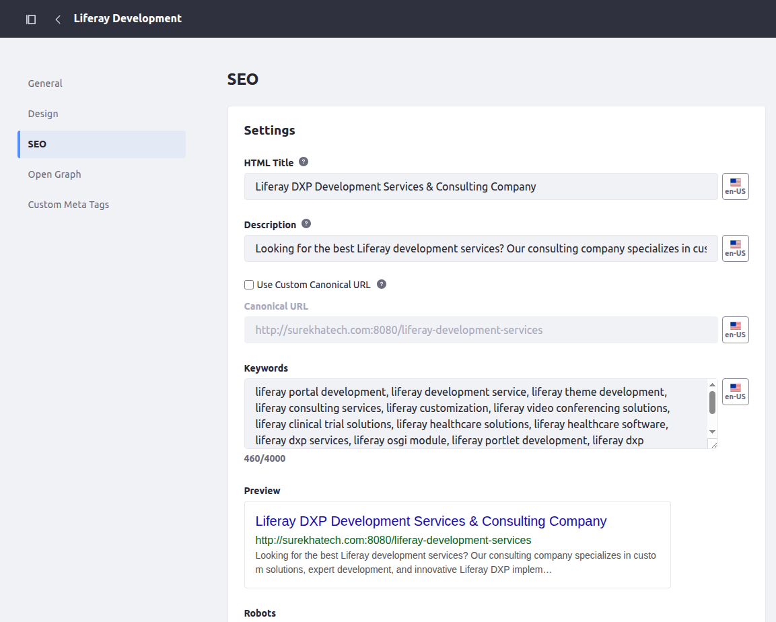Click the preview title link text
Viewport: 776px width, 622px height.
pyautogui.click(x=431, y=521)
